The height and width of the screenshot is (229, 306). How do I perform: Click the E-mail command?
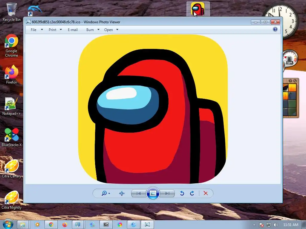[73, 30]
